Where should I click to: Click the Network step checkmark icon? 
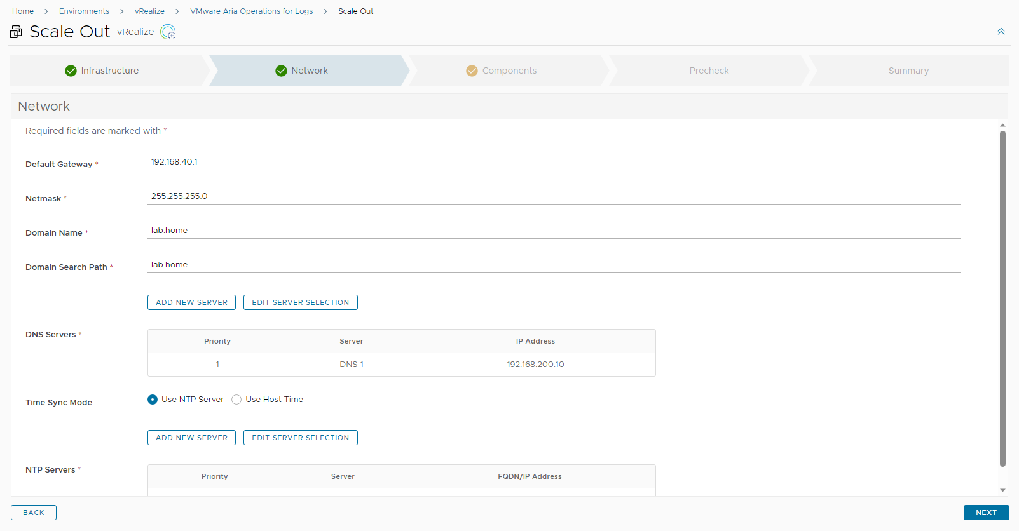click(281, 71)
